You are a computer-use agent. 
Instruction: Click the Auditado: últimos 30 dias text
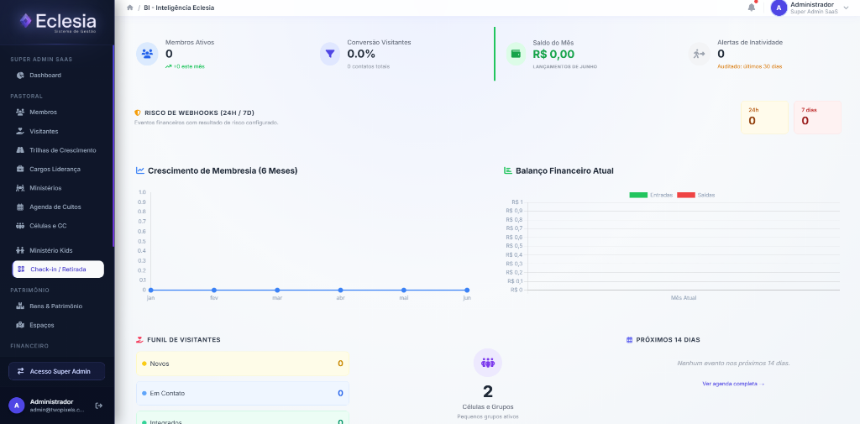tap(749, 66)
